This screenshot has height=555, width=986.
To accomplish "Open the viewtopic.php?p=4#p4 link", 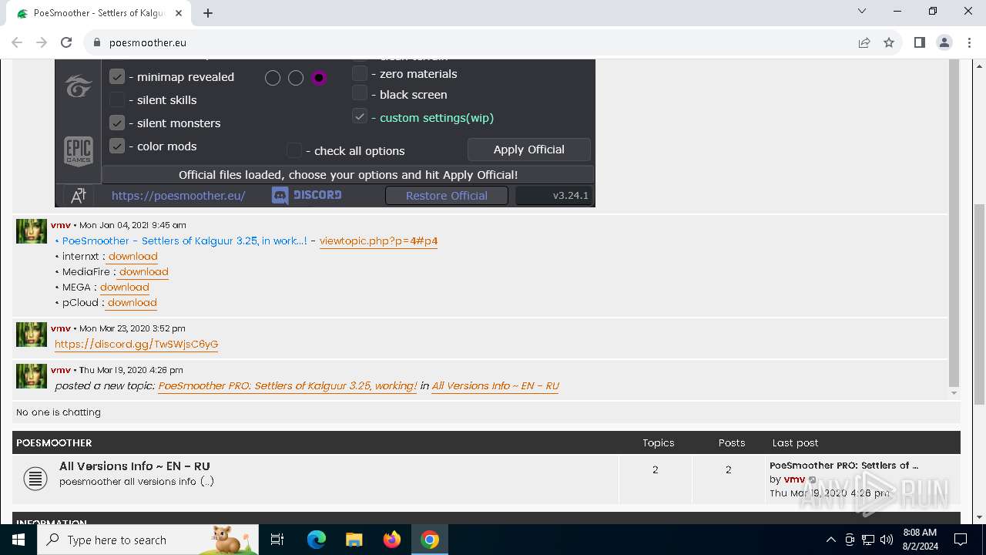I will pyautogui.click(x=378, y=240).
